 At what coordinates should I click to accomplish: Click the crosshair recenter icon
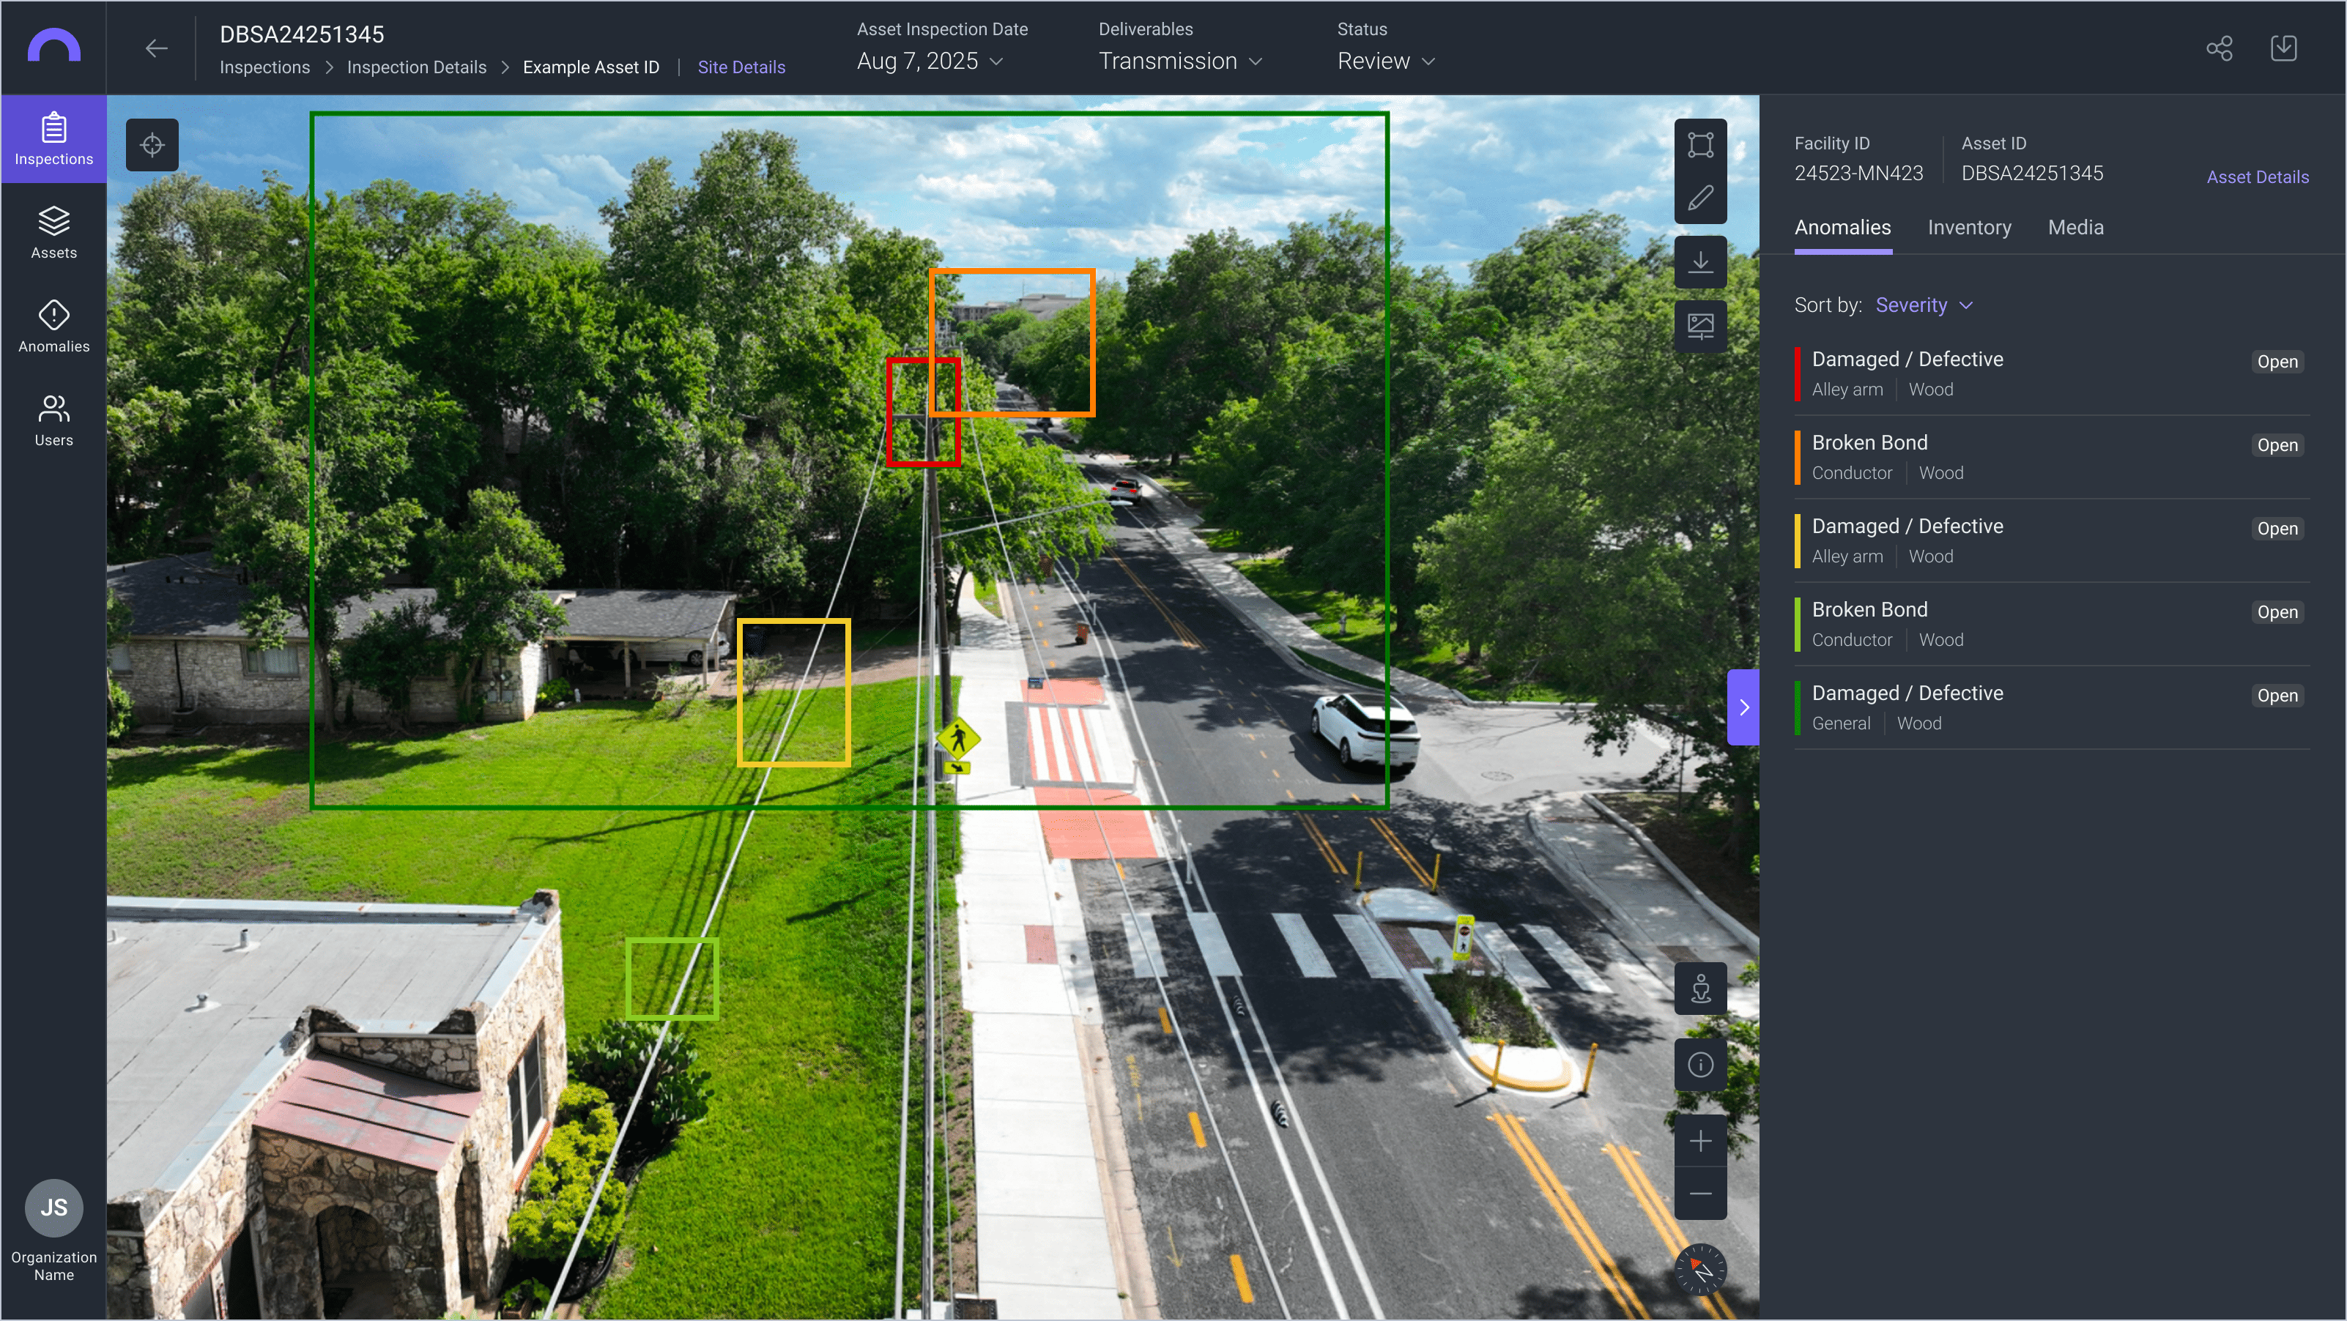(152, 145)
